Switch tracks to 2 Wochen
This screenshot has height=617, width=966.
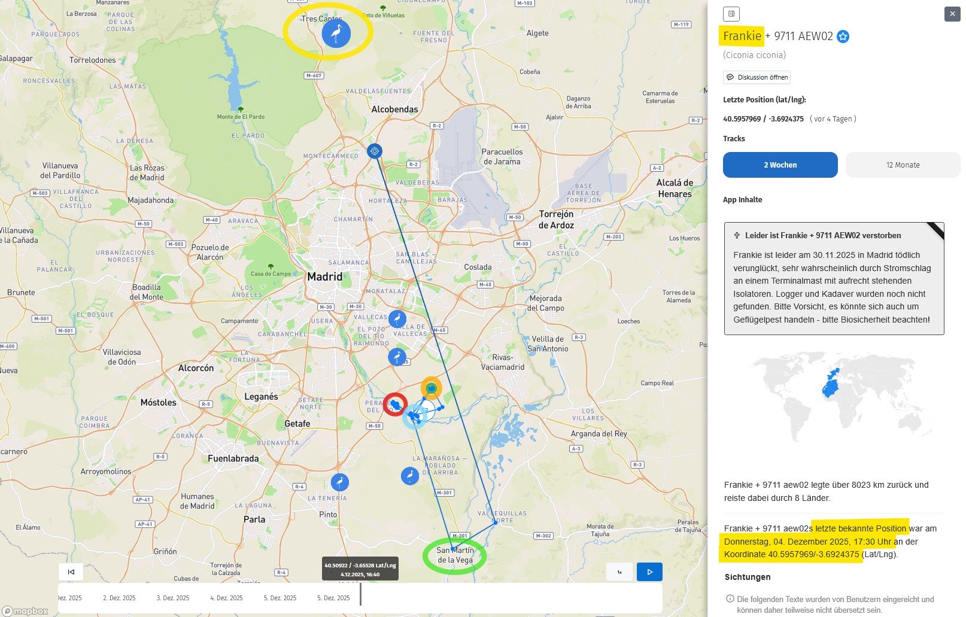[x=780, y=165]
